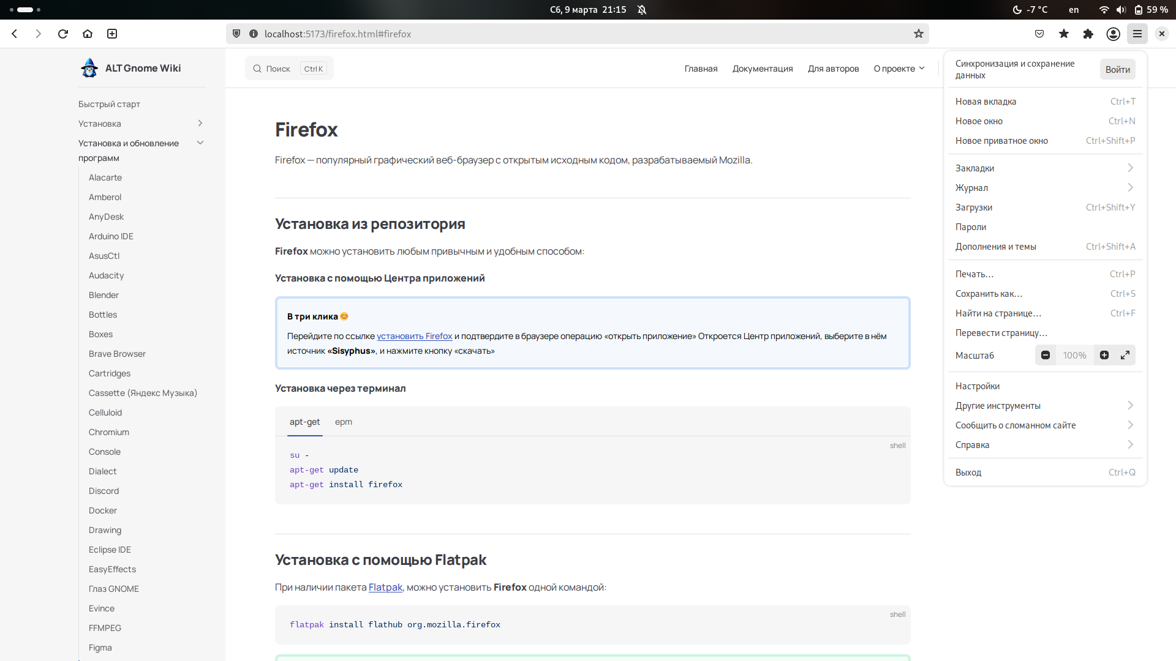Screen dimensions: 1176x661
Task: Click the bookmark this page star icon
Action: coord(919,33)
